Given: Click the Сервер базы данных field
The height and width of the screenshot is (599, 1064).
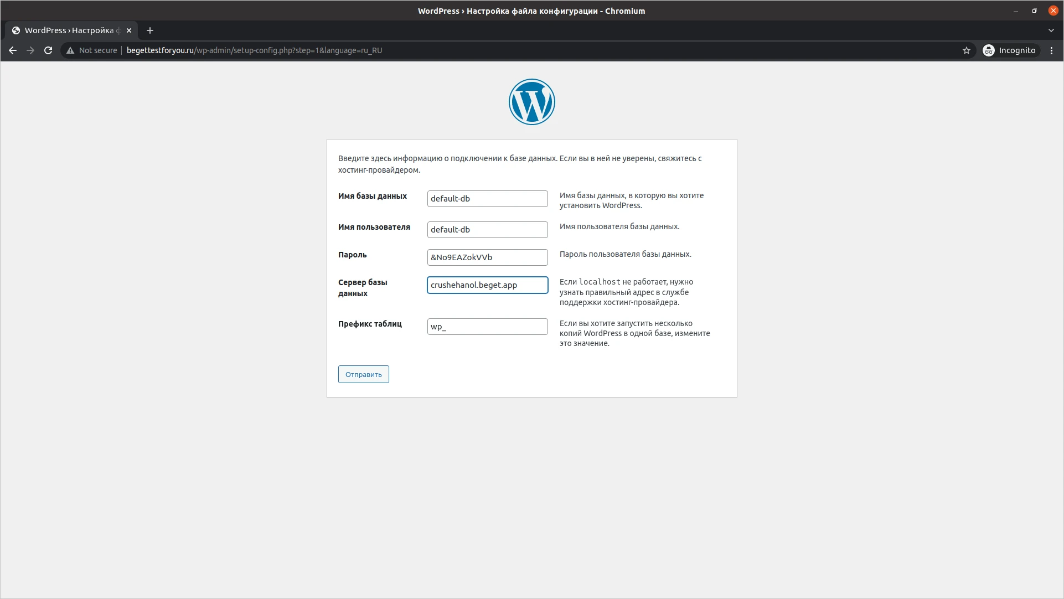Looking at the screenshot, I should pyautogui.click(x=487, y=285).
